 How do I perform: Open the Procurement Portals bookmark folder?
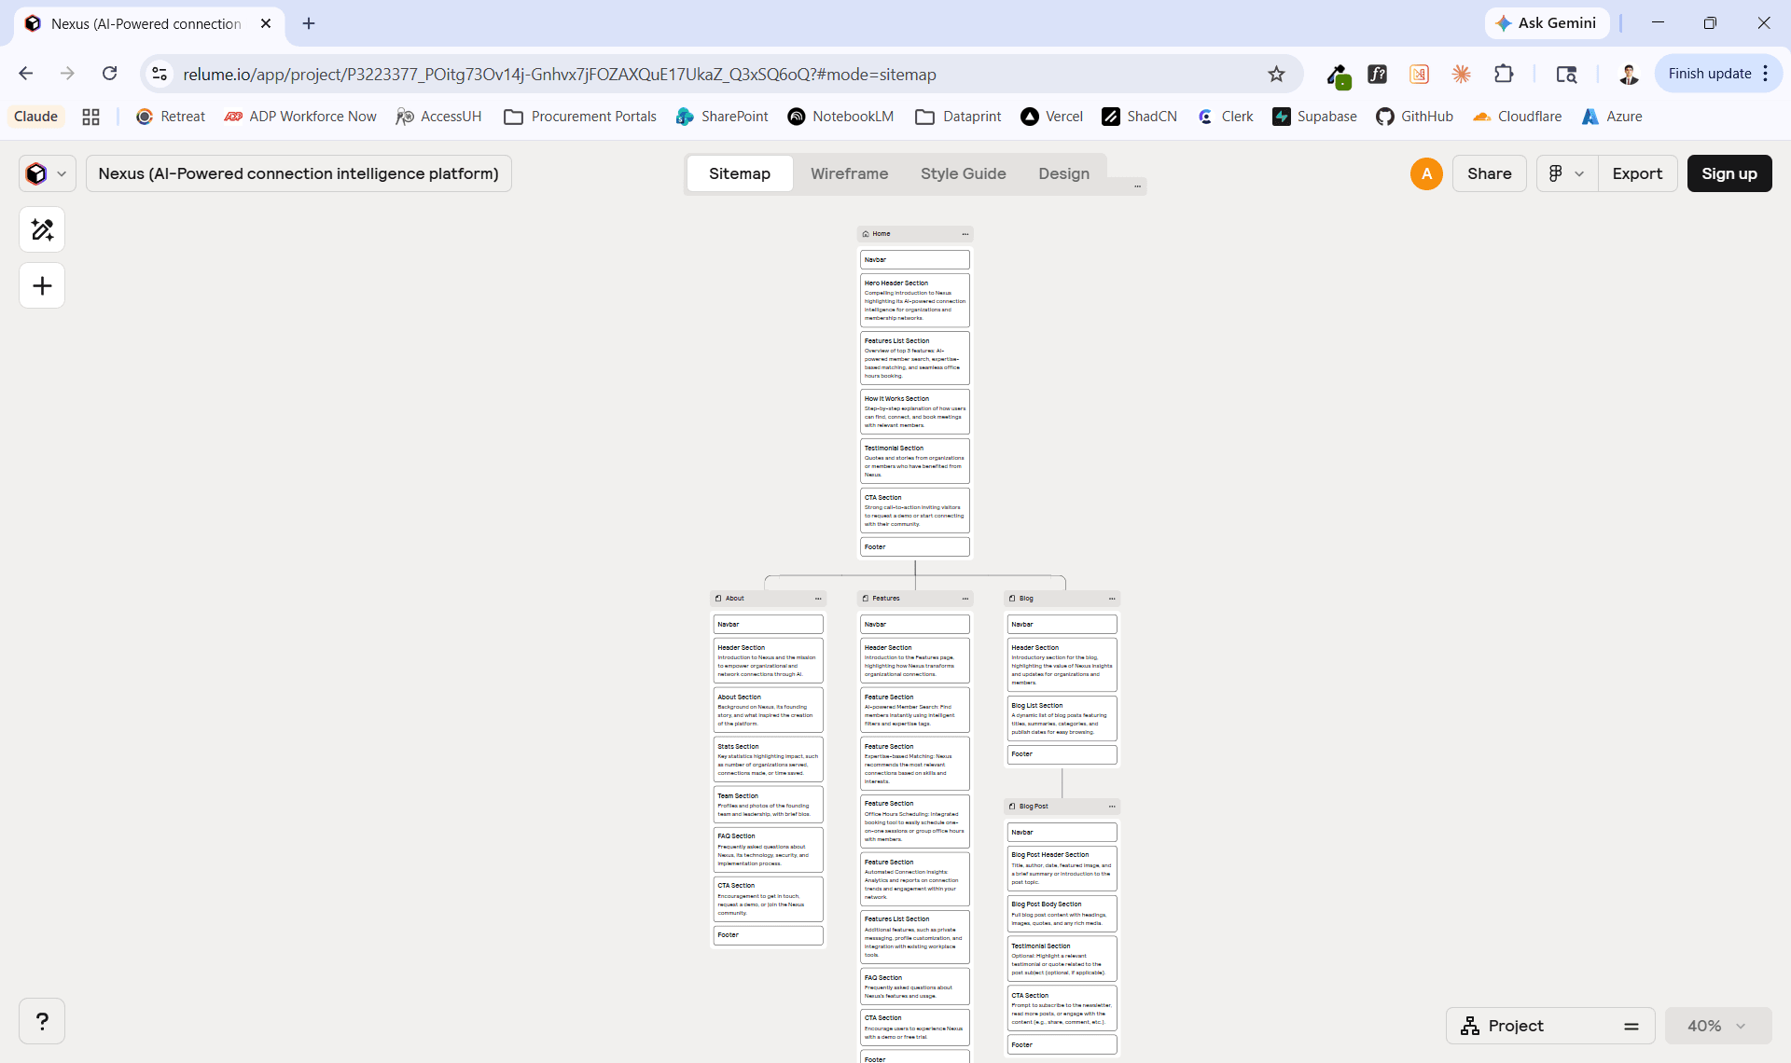coord(579,117)
